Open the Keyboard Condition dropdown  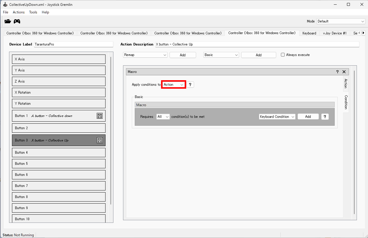[x=277, y=117]
